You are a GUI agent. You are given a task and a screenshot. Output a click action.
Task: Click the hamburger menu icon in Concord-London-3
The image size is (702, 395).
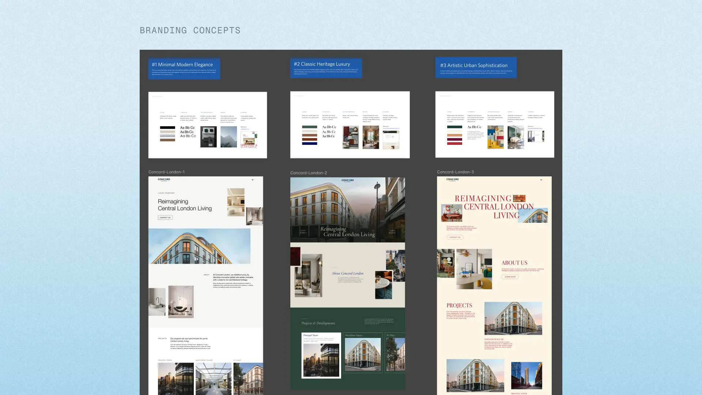tap(541, 180)
